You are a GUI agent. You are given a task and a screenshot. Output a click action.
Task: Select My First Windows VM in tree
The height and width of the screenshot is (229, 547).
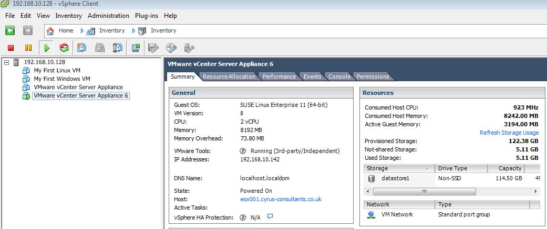pyautogui.click(x=62, y=79)
